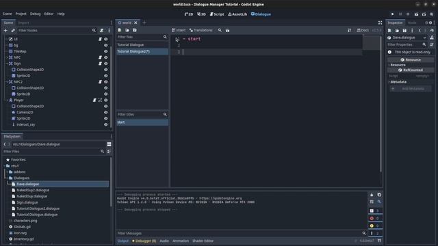438x246 pixels.
Task: Toggle visibility of NPC2 node
Action: coord(105,82)
